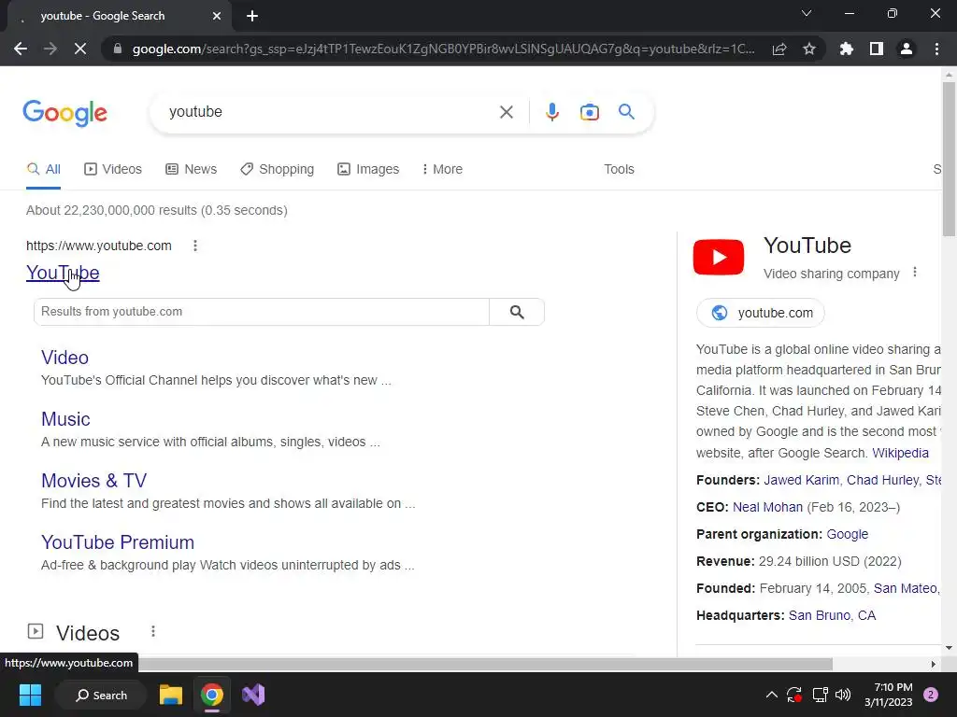Open the Jawed Karim founder link
The width and height of the screenshot is (957, 717).
(x=801, y=480)
